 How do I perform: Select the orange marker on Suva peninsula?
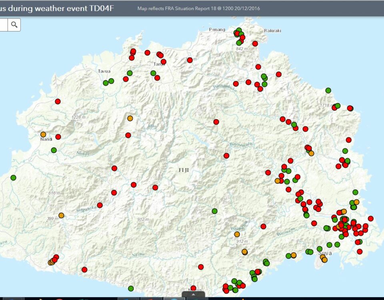tap(324, 260)
